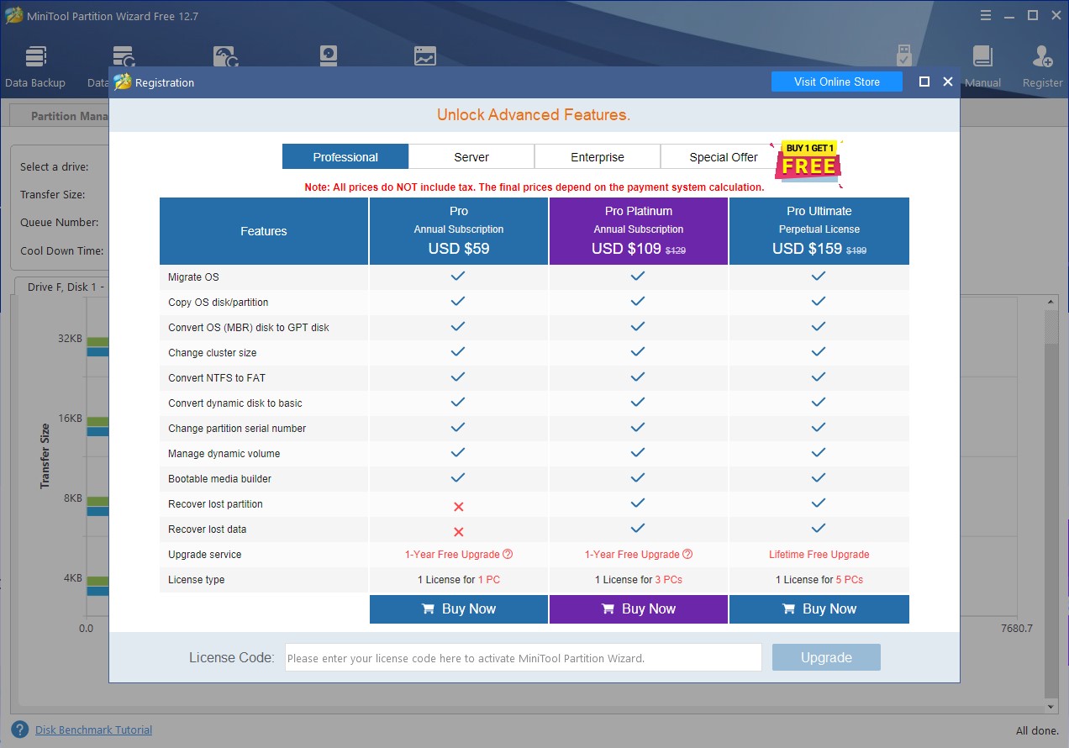
Task: Click the Migrate OS feature row
Action: (x=534, y=277)
